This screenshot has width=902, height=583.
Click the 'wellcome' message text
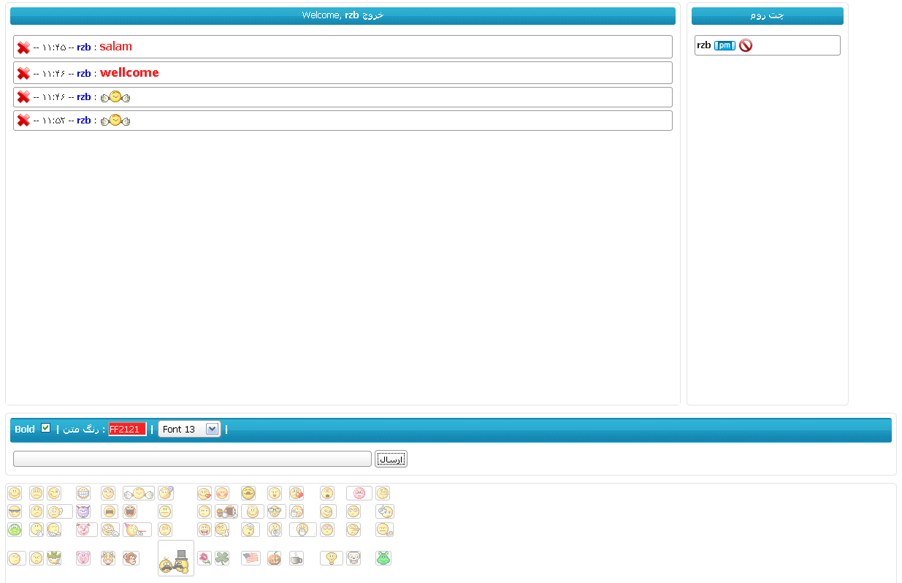pyautogui.click(x=129, y=72)
